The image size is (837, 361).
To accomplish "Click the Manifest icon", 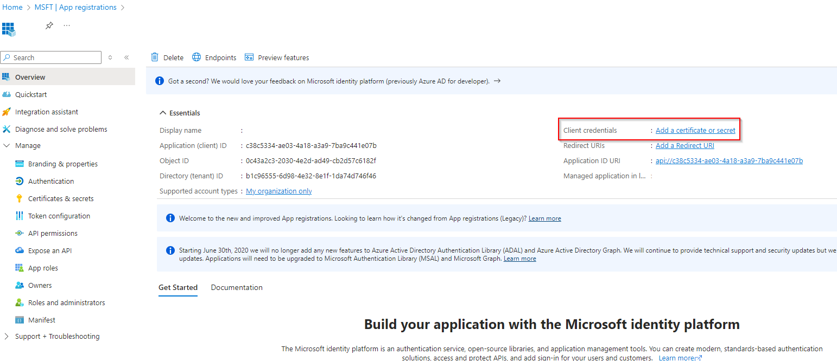I will (x=19, y=320).
